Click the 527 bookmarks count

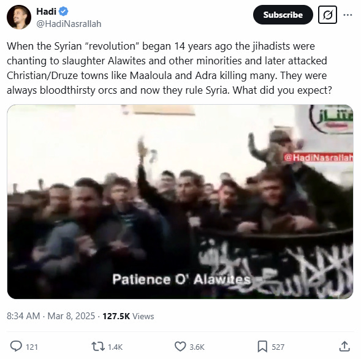pos(278,347)
